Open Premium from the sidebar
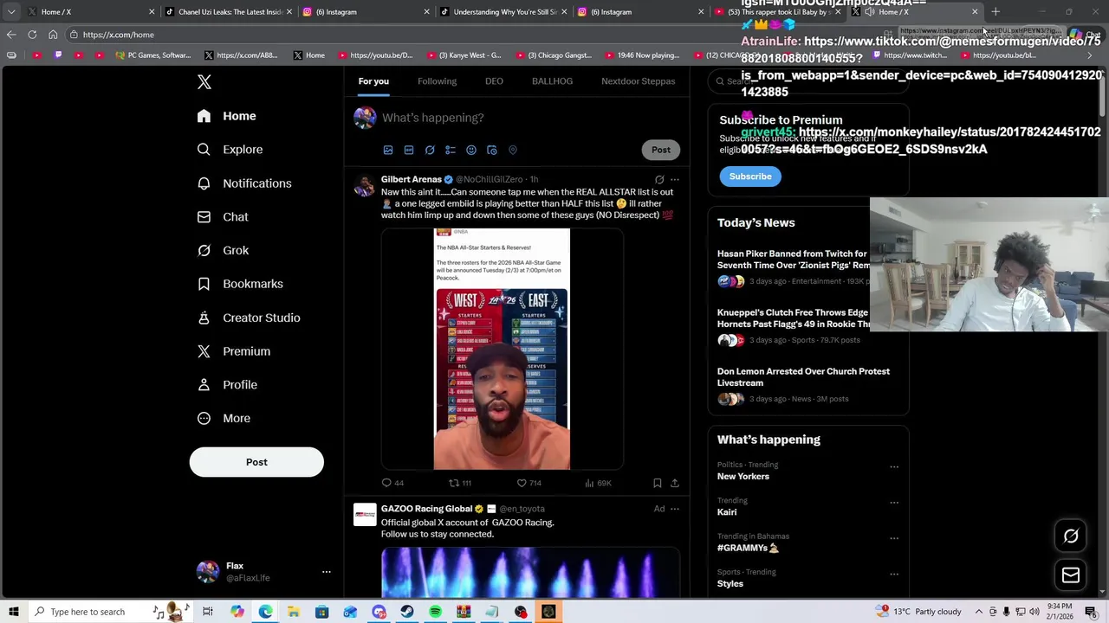Screen dimensions: 1109x623 234,351
